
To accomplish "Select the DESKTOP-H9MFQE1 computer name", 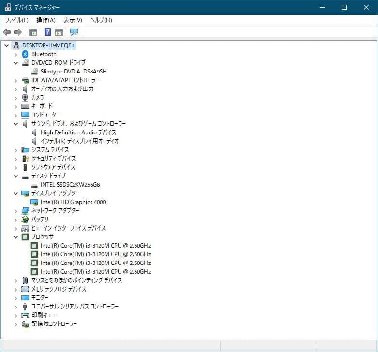I will (x=48, y=45).
